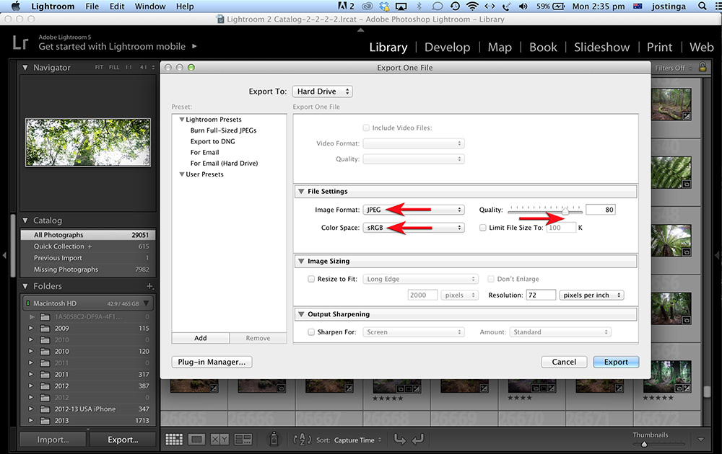The image size is (722, 454).
Task: Collapse the Catalog panel
Action: [25, 221]
